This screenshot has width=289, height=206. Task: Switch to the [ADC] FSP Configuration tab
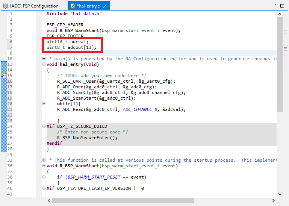coord(30,6)
